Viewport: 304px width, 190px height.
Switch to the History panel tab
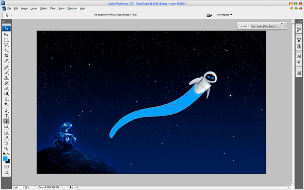(253, 26)
